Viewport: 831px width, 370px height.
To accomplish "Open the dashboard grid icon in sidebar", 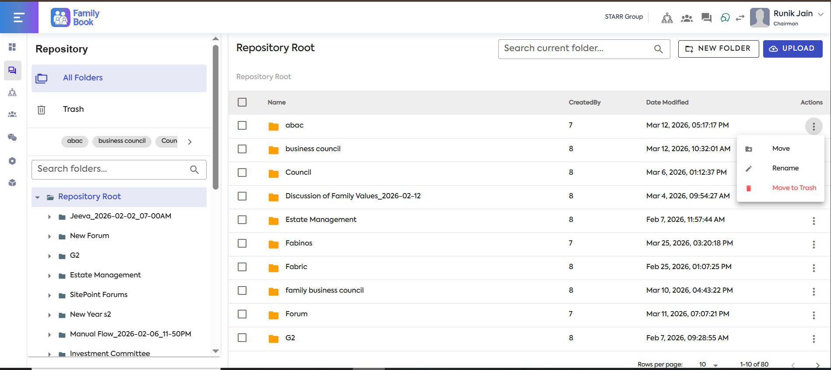I will pos(12,47).
